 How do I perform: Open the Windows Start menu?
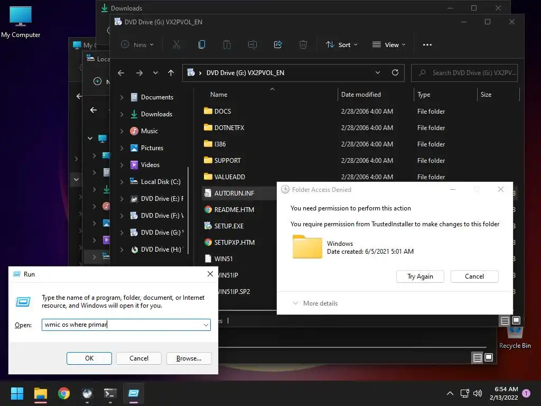click(x=17, y=393)
